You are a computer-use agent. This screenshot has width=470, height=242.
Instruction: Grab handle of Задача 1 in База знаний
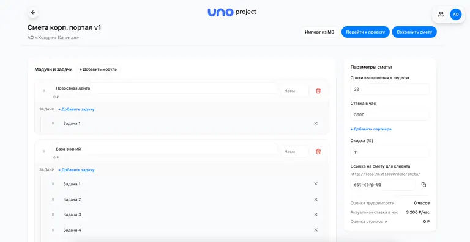coord(53,184)
